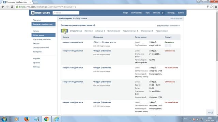Screen dimensions: 218x122
Task: Open Настройки in the sidebar
Action: click(37, 52)
